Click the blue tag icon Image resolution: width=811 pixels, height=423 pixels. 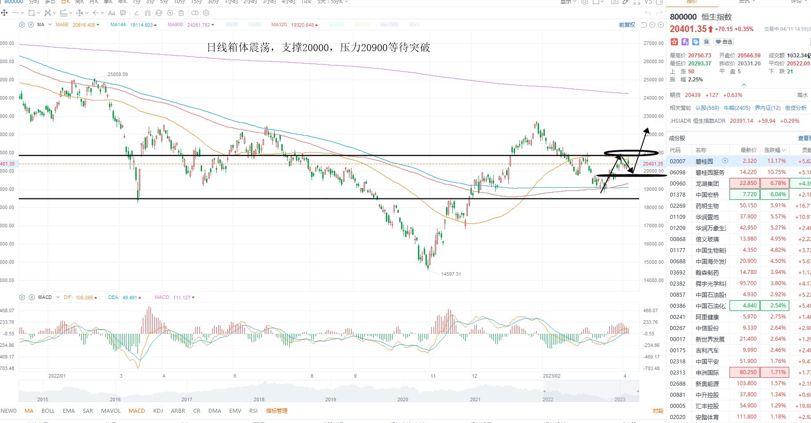pos(696,42)
